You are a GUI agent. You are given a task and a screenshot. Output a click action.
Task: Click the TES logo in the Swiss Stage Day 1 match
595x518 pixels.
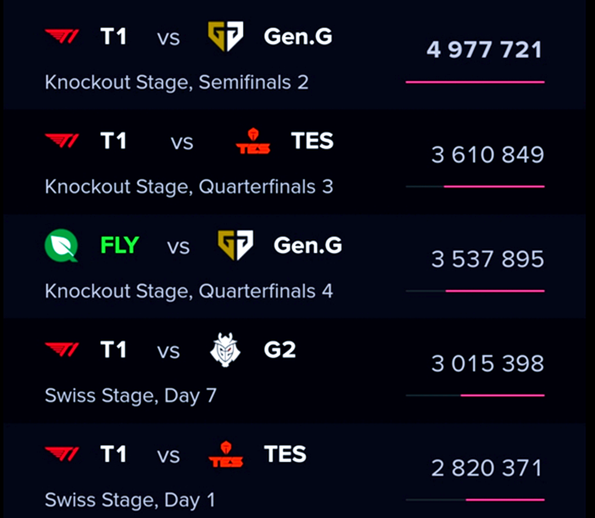tap(226, 454)
